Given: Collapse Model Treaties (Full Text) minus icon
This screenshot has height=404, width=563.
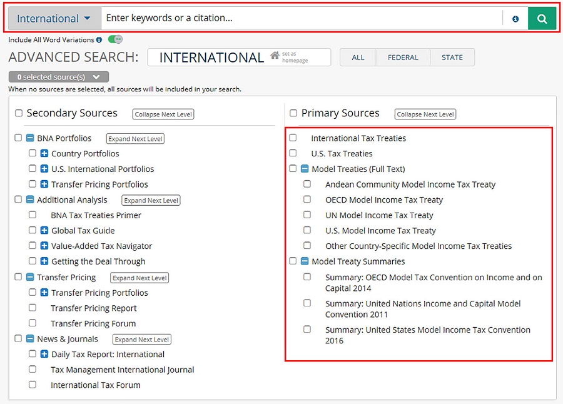Looking at the screenshot, I should click(x=305, y=169).
